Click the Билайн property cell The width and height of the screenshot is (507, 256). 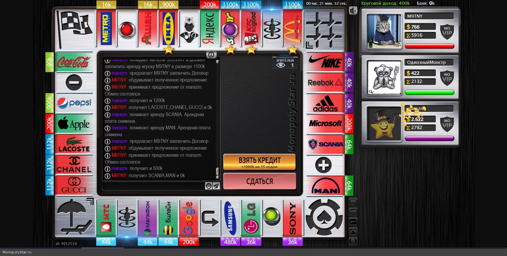pos(168,218)
